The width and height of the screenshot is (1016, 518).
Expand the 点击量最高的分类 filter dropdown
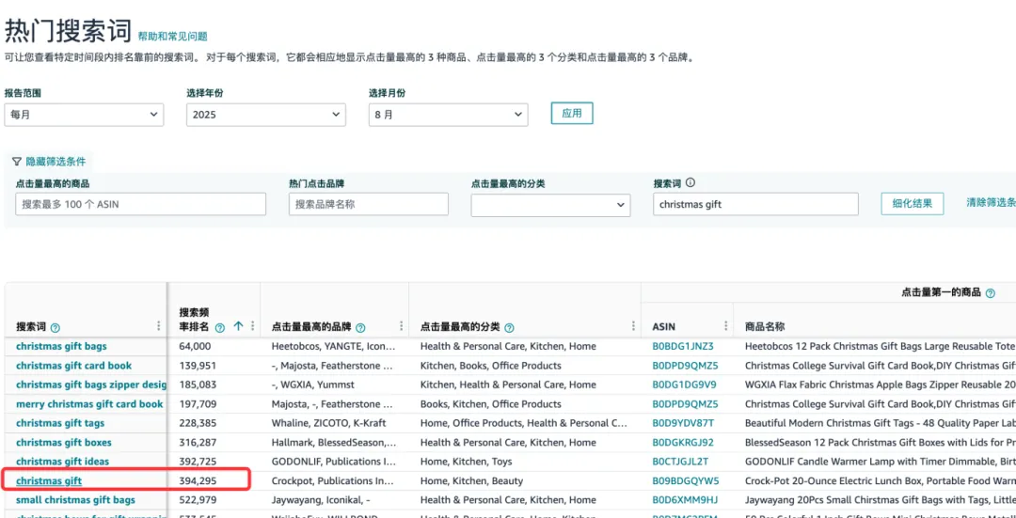(550, 204)
